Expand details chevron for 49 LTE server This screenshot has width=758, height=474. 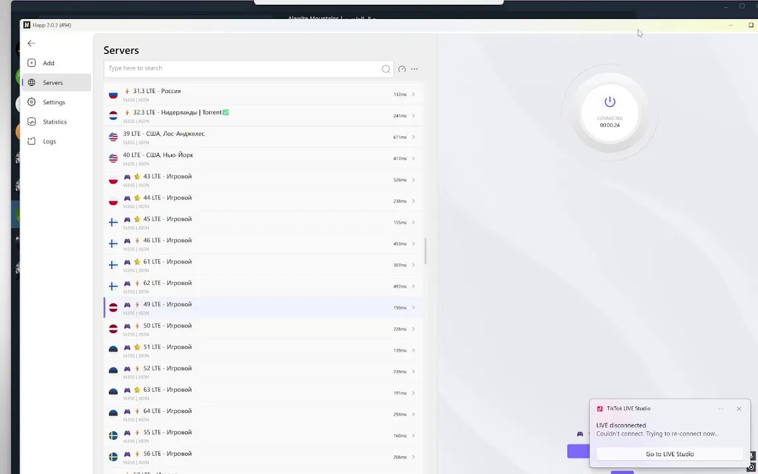coord(413,307)
